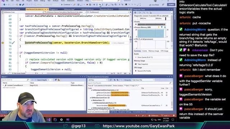This screenshot has height=129, width=230.
Task: Collapse the CPU graph section
Action: (x=134, y=39)
